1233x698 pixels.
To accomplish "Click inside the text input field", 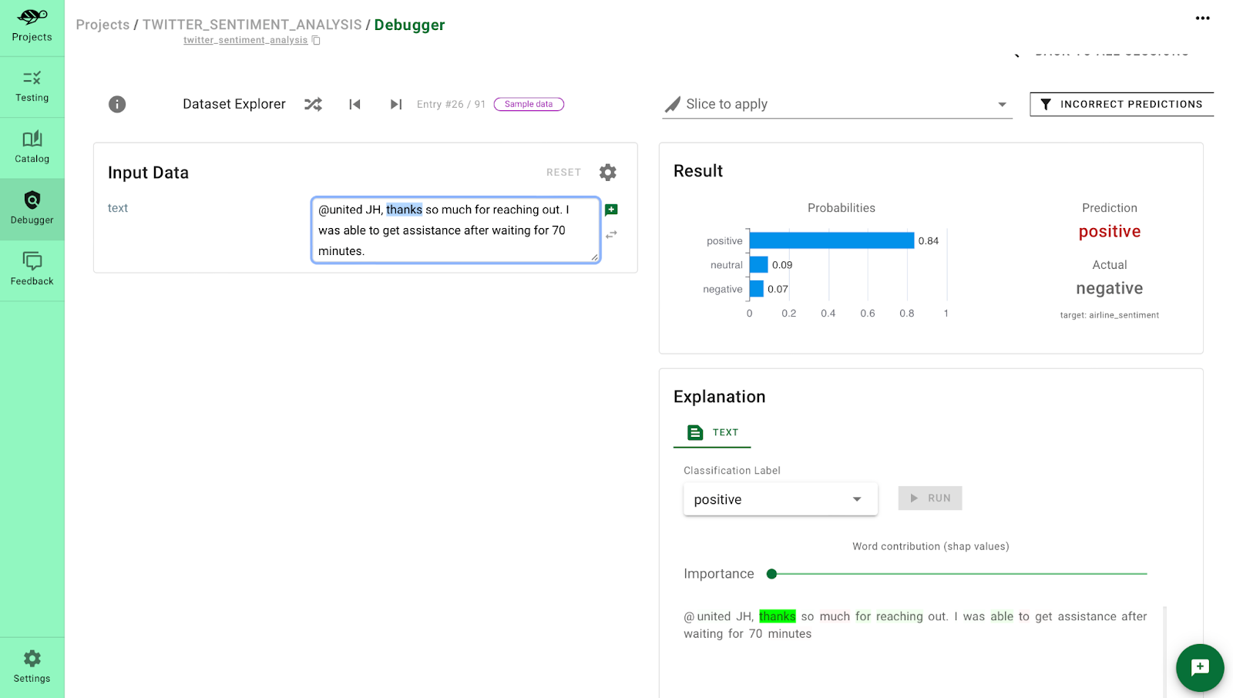I will tap(455, 230).
